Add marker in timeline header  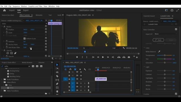pos(80,69)
